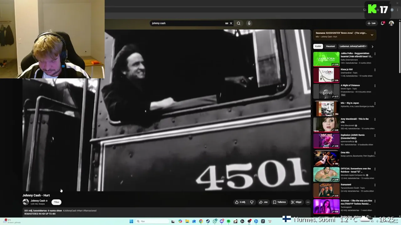Screen dimensions: 401x225
Task: Click the Johnny Cash channel avatar
Action: [26, 202]
